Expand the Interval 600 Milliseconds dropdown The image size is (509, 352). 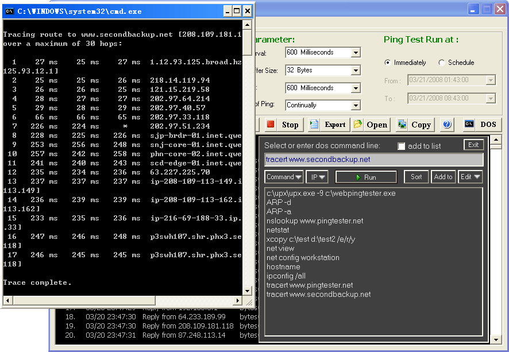click(356, 52)
